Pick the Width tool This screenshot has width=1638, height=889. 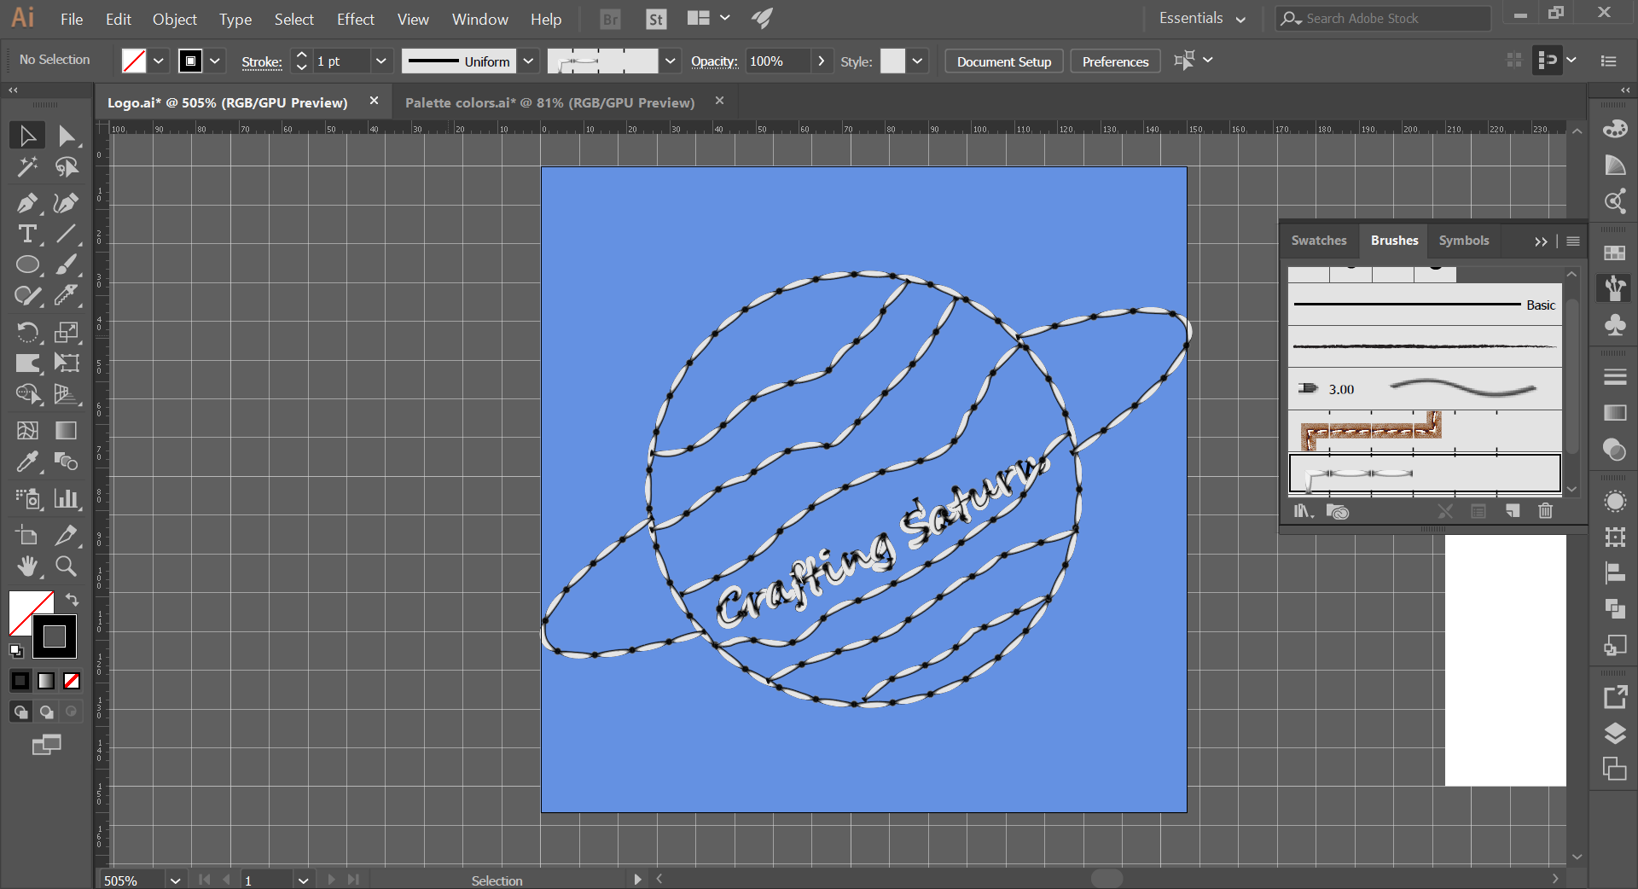(x=27, y=363)
